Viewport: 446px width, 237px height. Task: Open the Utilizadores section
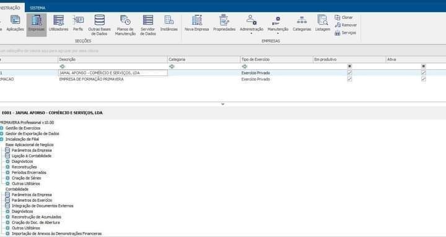[x=59, y=23]
